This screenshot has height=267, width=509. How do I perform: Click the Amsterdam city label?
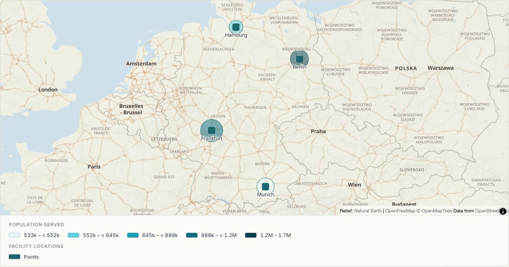tap(141, 64)
